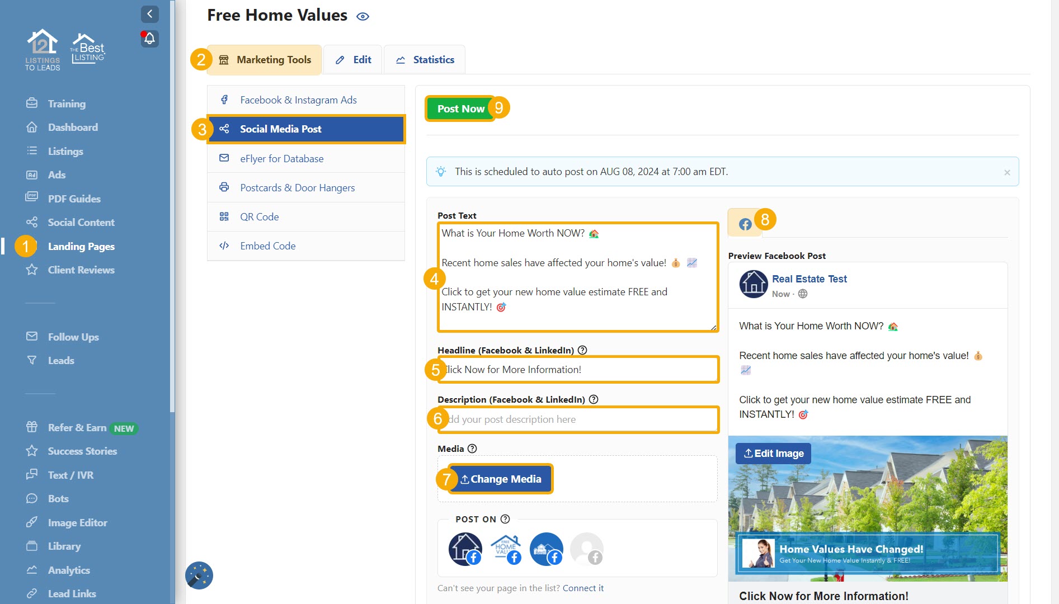Click the Description help question mark icon
The image size is (1059, 604).
coord(594,399)
